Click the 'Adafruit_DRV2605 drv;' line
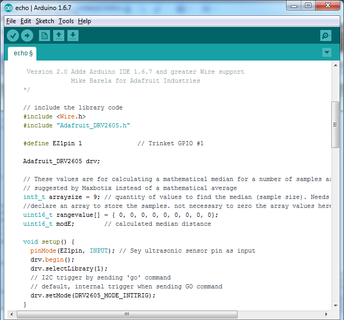 pos(62,161)
